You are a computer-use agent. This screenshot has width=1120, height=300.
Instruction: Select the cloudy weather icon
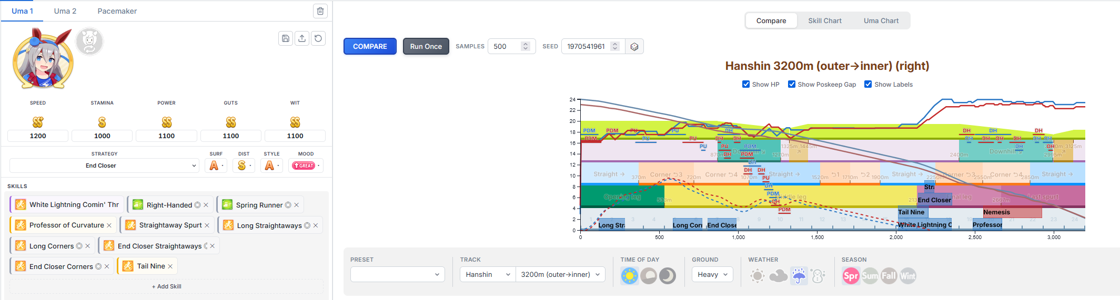click(x=778, y=275)
